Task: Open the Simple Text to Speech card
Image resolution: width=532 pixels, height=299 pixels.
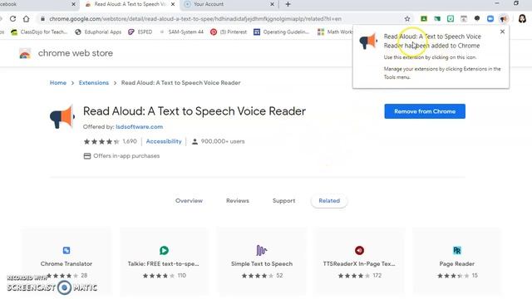Action: (x=262, y=262)
